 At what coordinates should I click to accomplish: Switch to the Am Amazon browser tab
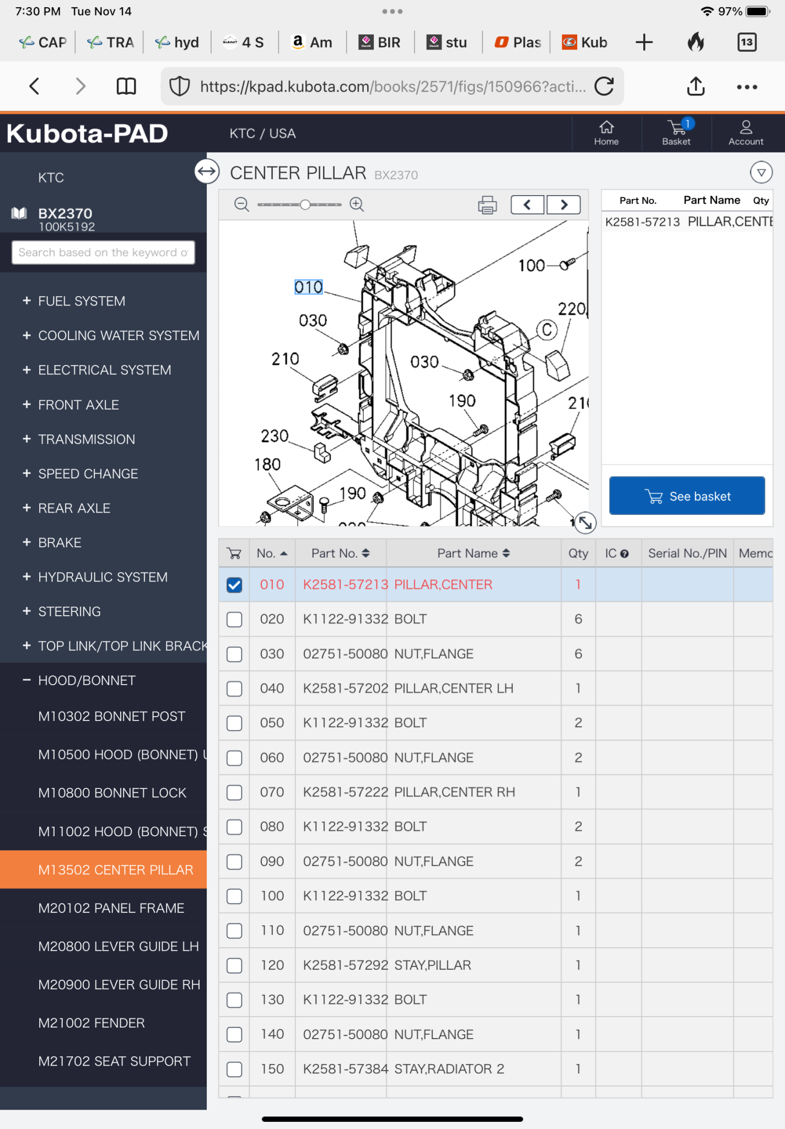(x=312, y=42)
